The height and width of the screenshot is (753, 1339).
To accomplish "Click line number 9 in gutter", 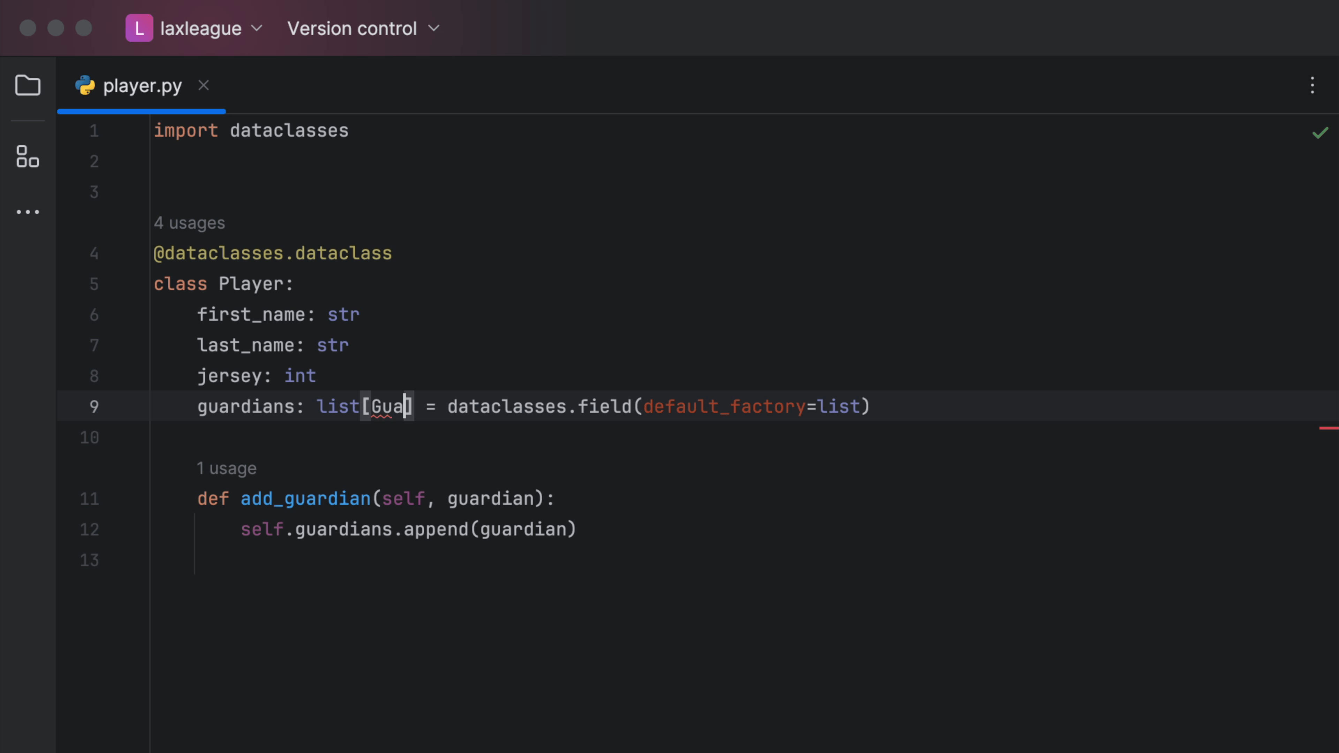I will click(93, 406).
